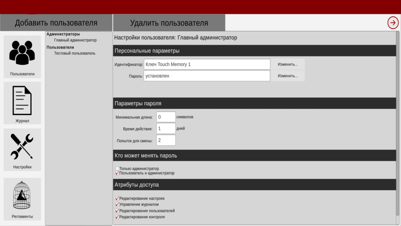Click the vertical scrollbar of settings panel
Screen dimensions: 401x226
click(397, 118)
